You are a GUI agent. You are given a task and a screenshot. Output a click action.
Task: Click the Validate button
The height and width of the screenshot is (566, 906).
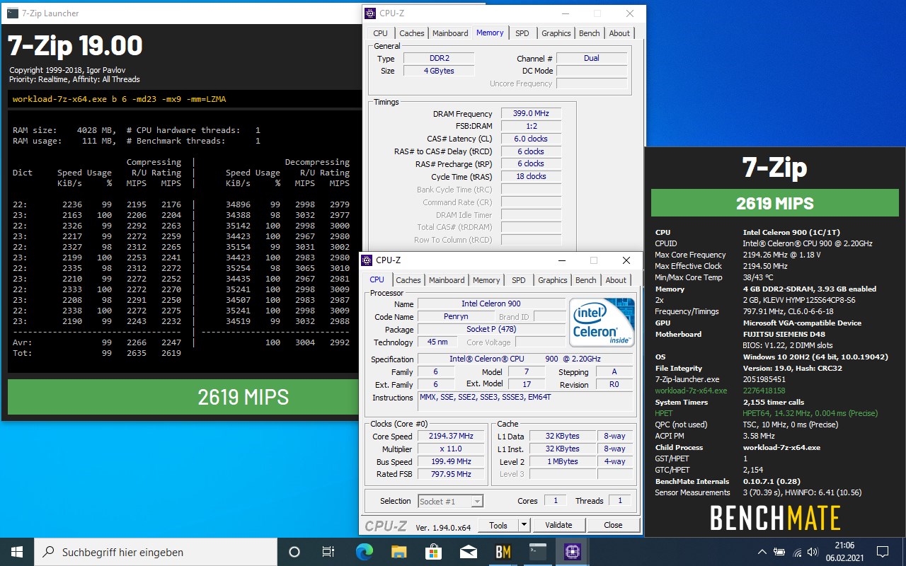coord(558,525)
